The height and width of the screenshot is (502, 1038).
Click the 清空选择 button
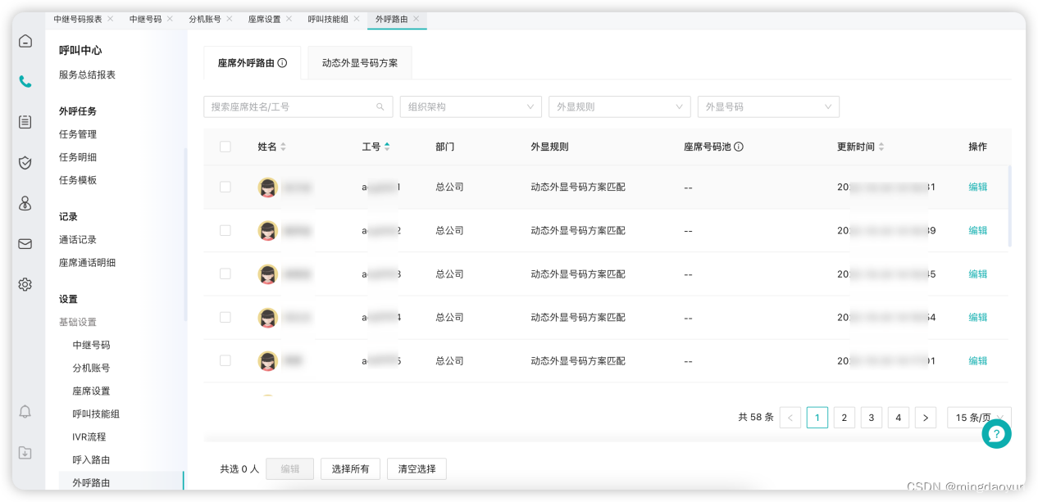pos(417,468)
